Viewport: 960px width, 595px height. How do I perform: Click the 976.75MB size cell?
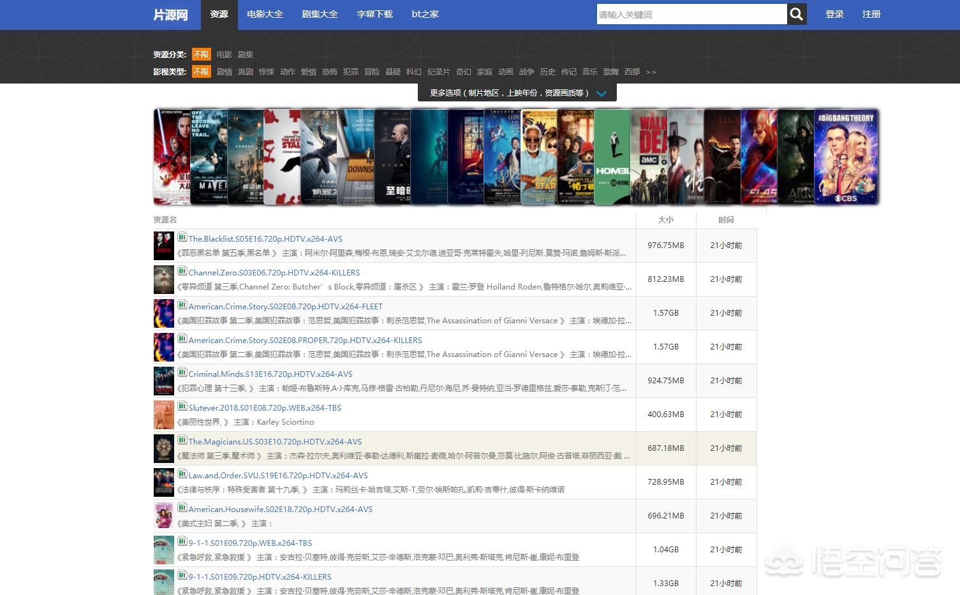click(666, 246)
